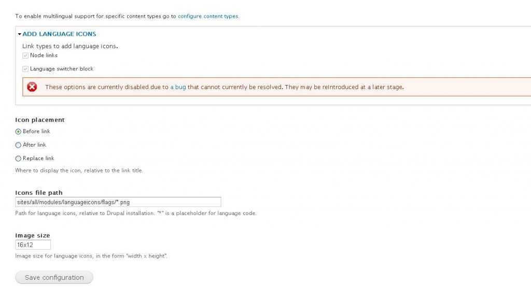Click into the Icons file path field

pos(118,202)
